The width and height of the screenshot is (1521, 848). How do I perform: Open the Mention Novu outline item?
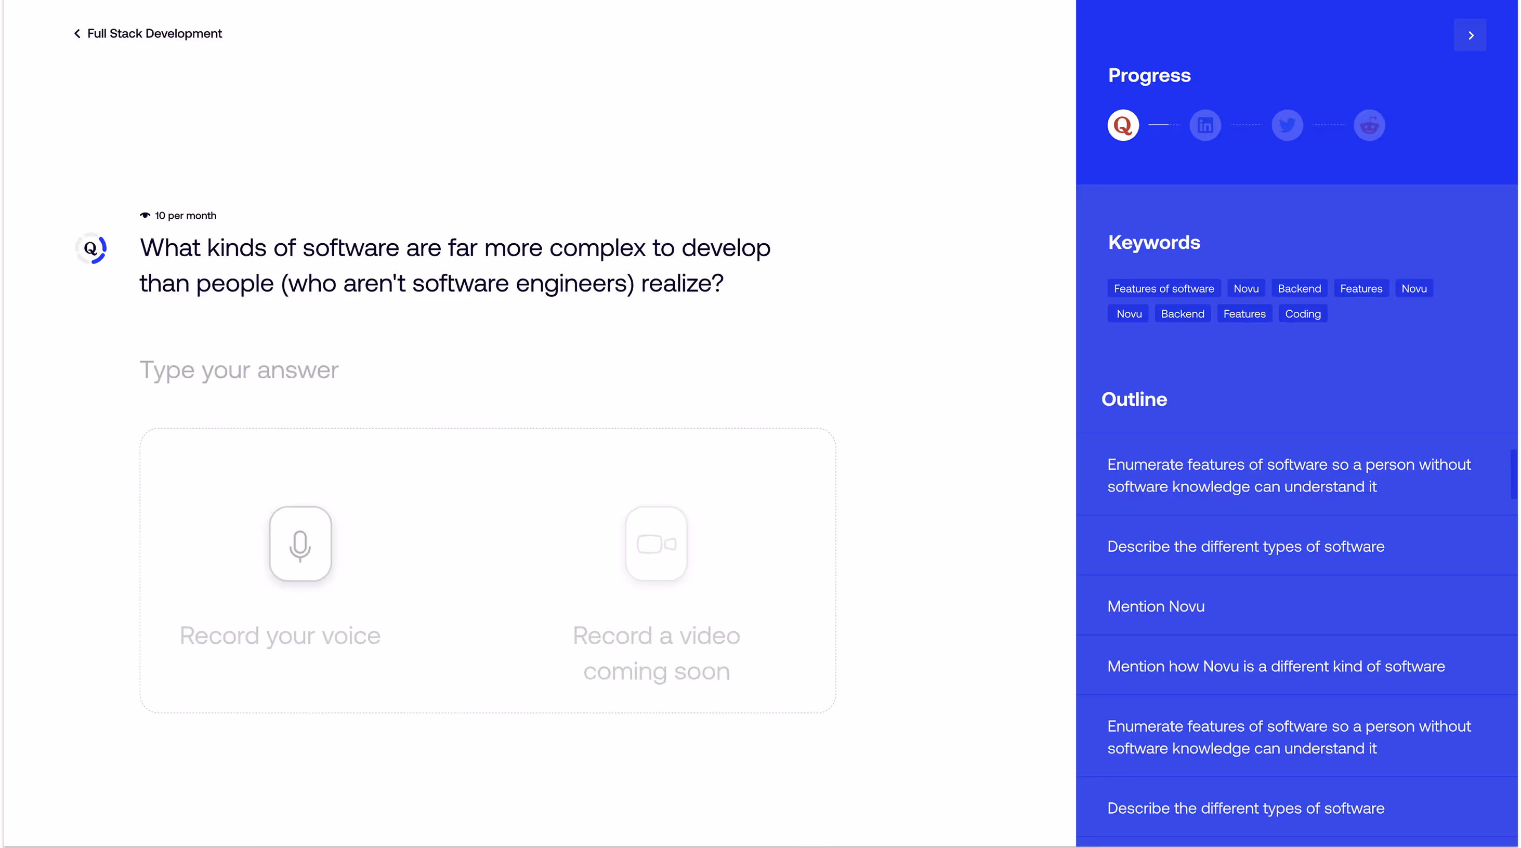[x=1156, y=606]
